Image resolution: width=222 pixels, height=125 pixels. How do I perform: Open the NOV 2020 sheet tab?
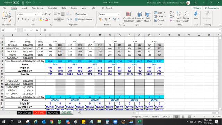pos(53,112)
